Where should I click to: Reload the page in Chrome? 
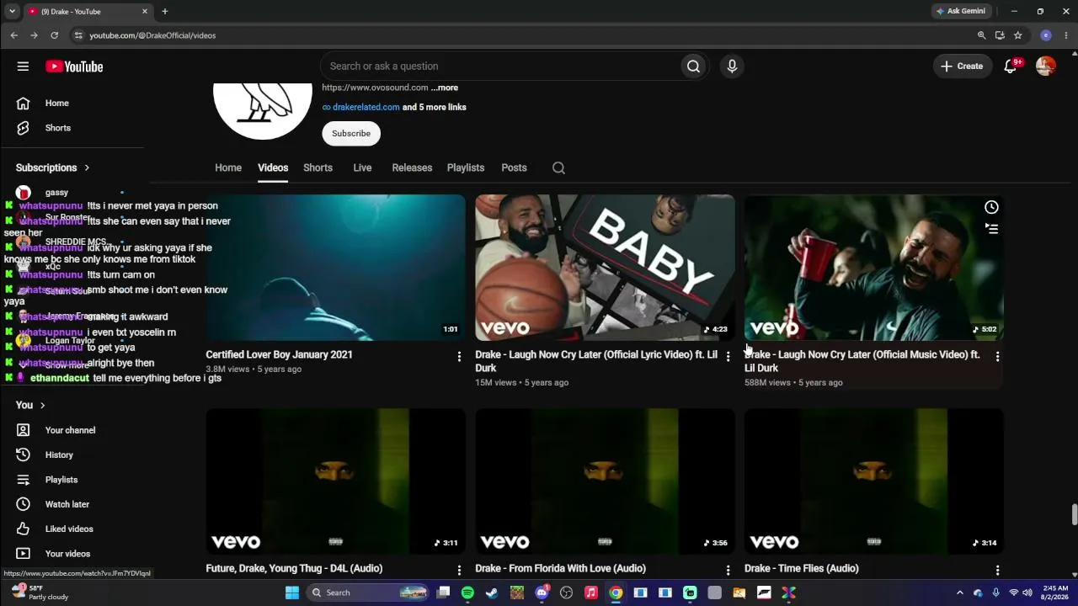coord(55,35)
